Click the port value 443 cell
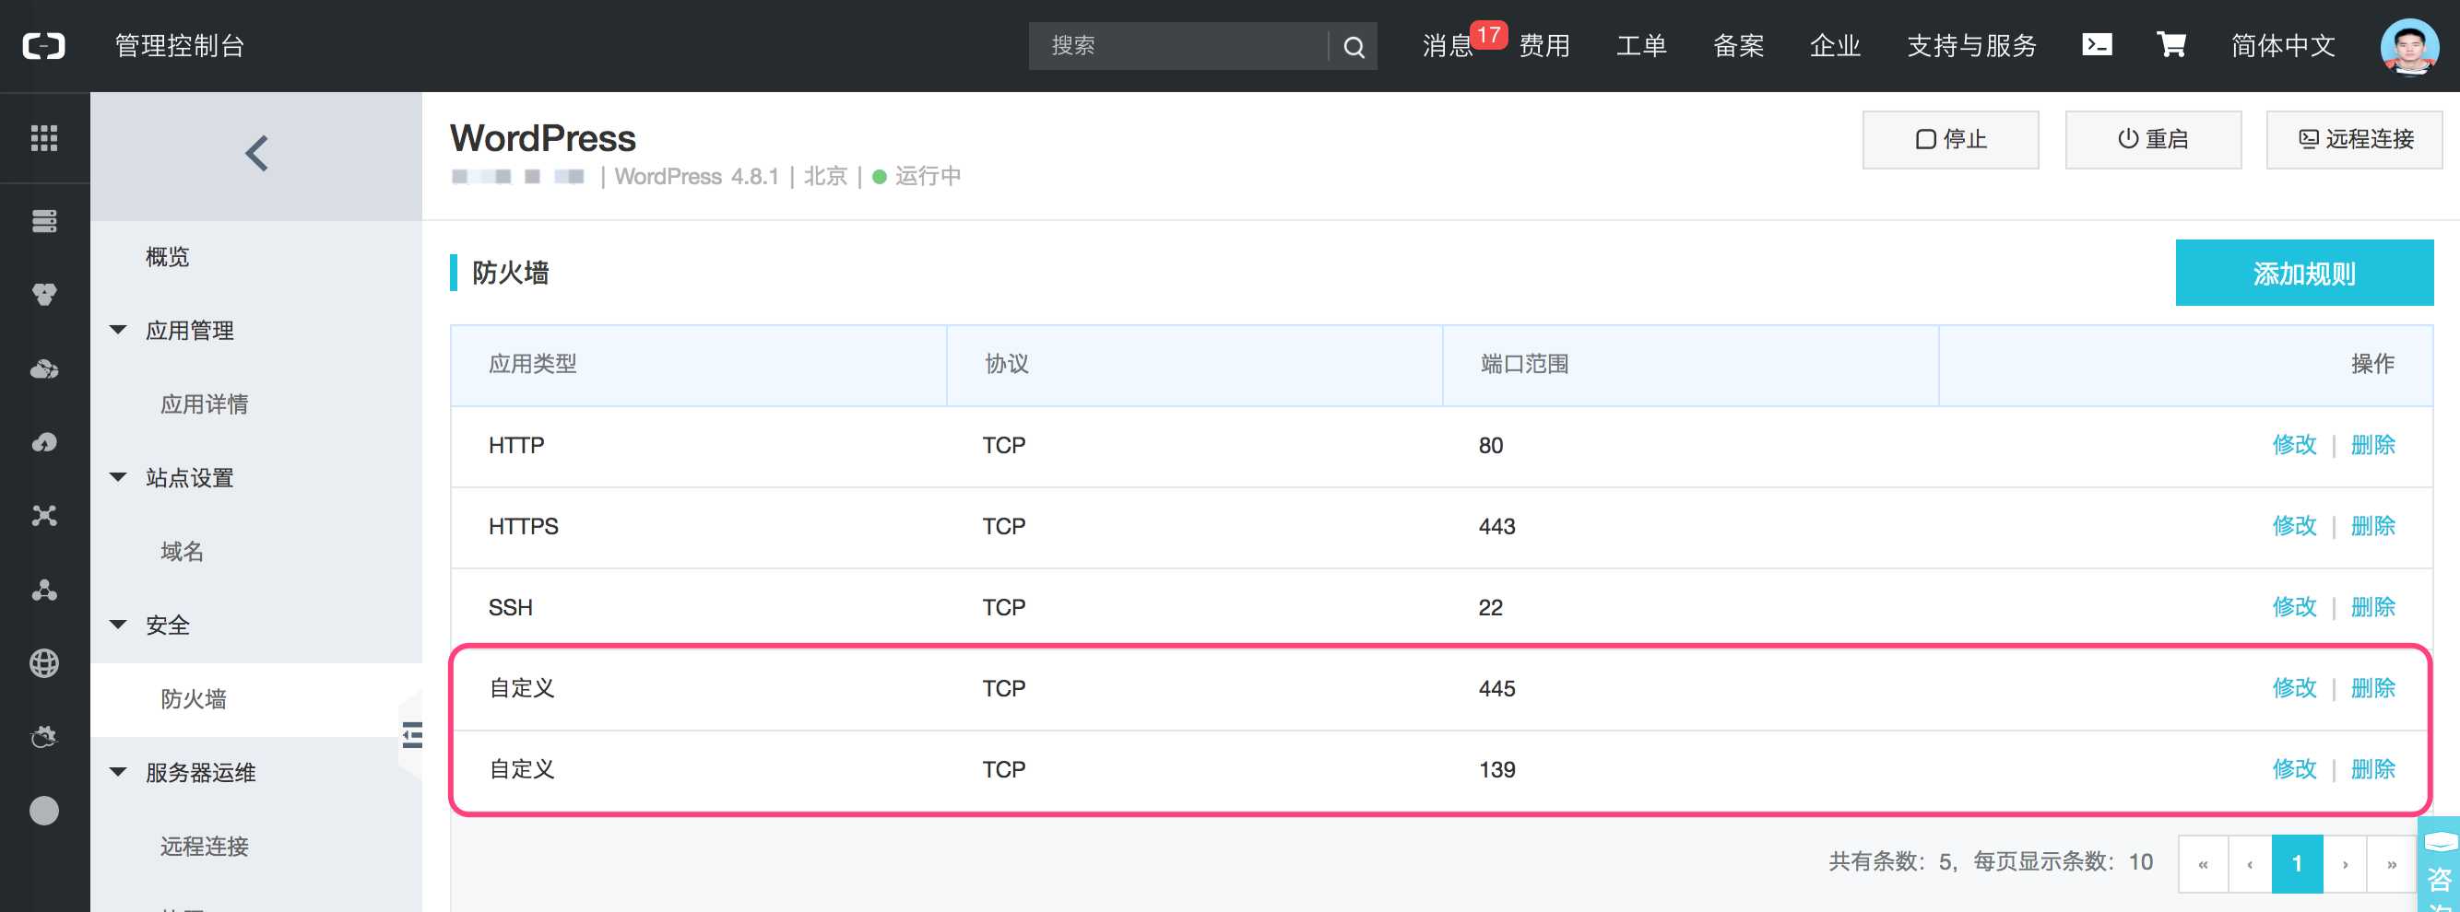The image size is (2460, 912). (x=1496, y=527)
